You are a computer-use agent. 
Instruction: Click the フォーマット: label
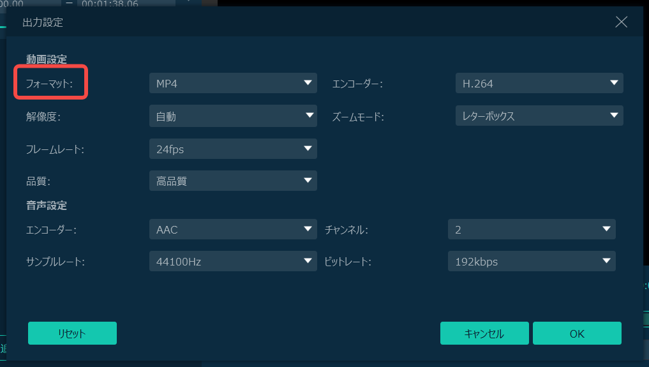(49, 84)
